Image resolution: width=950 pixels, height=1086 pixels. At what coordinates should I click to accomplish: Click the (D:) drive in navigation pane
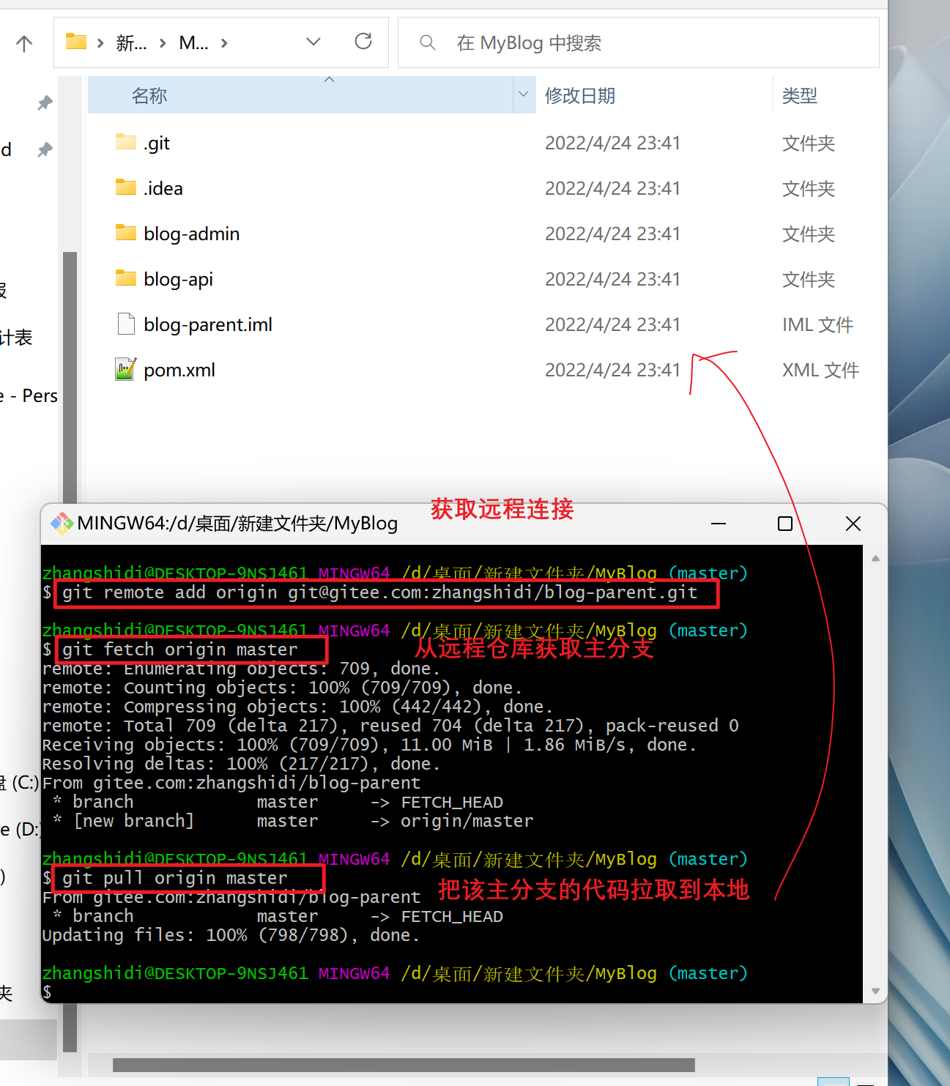pos(20,830)
